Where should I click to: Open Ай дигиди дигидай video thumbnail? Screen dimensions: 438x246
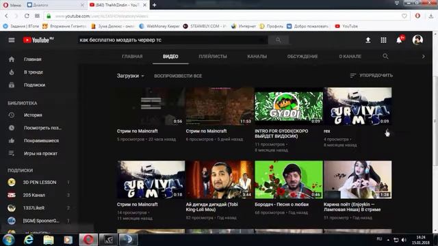click(x=220, y=180)
